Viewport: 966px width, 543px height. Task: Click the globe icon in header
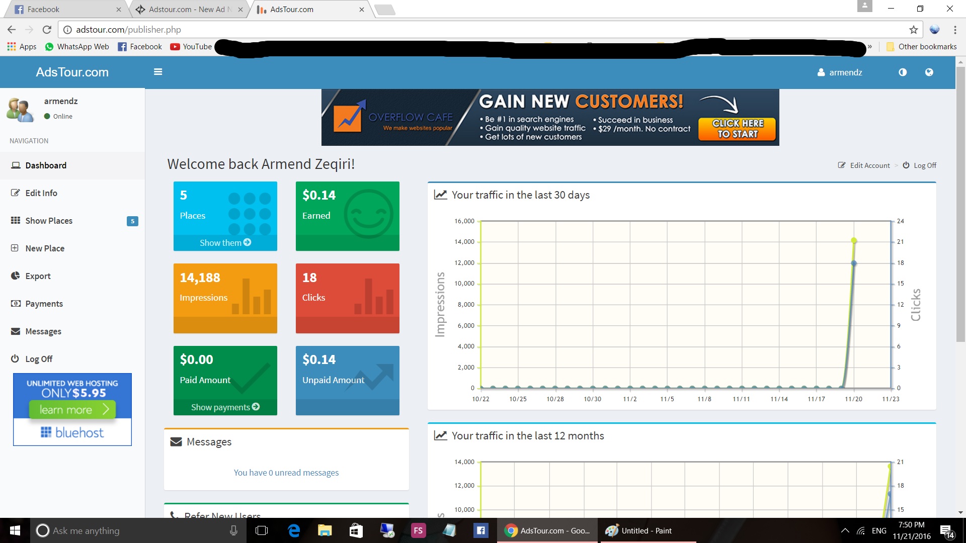(929, 72)
